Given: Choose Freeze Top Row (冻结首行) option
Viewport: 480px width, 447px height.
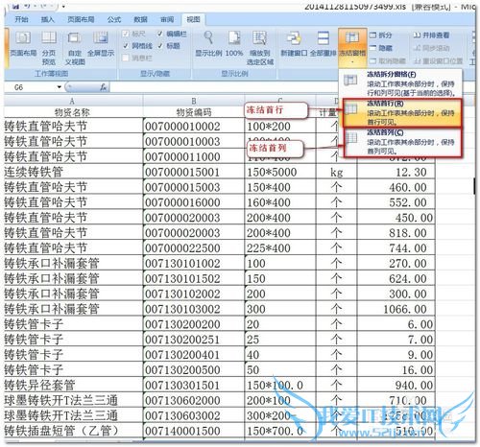Looking at the screenshot, I should point(402,112).
